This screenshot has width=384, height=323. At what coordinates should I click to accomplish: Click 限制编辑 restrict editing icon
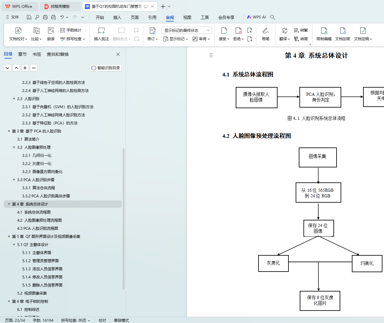[324, 31]
